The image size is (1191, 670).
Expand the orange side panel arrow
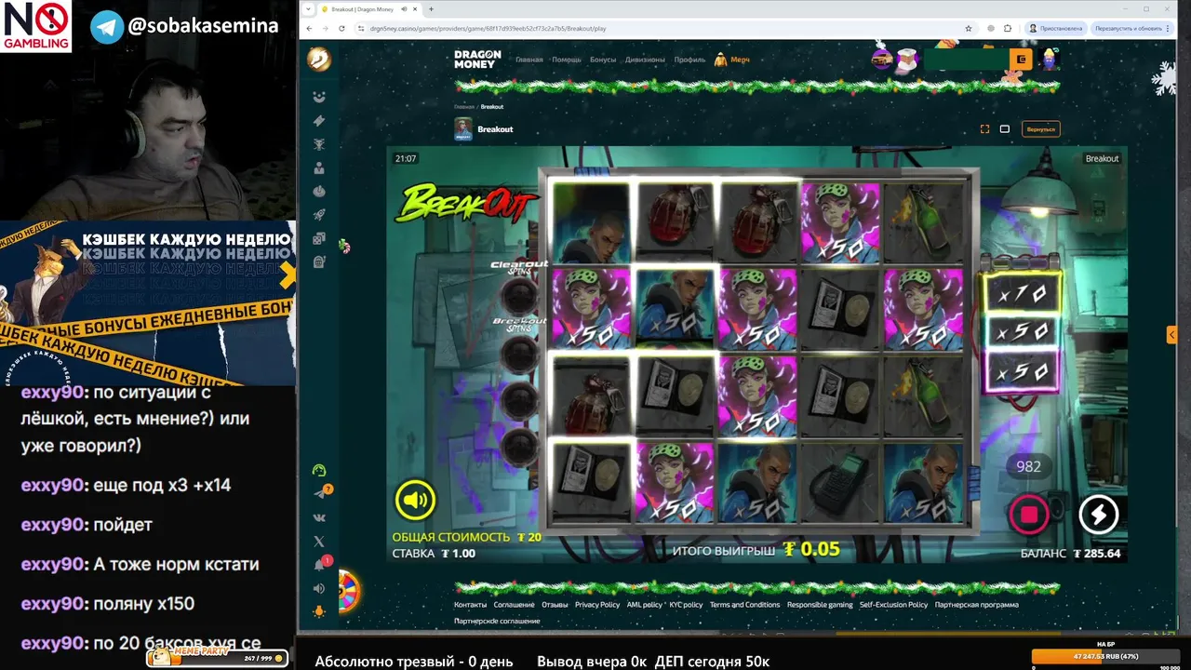[x=1171, y=334]
